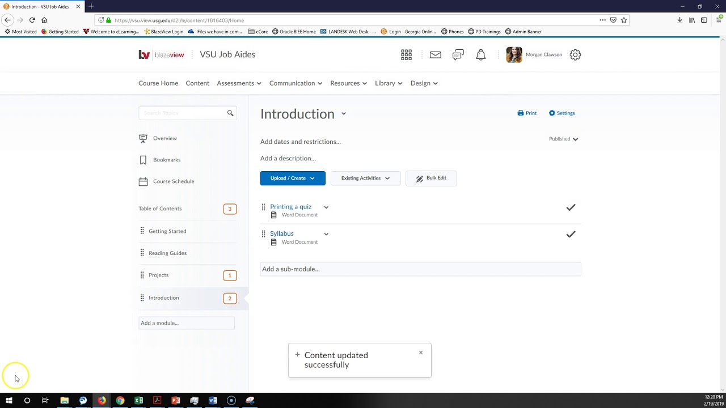The height and width of the screenshot is (408, 726).
Task: Bookmark this page with the star icon
Action: (x=624, y=20)
